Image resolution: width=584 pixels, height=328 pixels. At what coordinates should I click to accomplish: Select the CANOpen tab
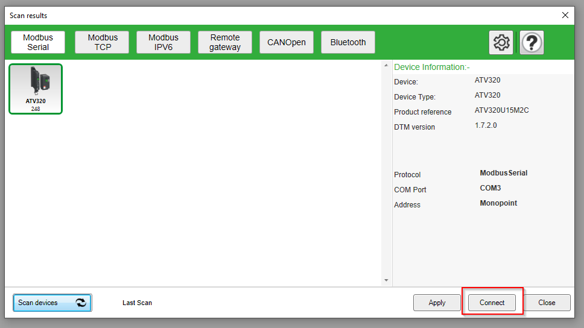287,42
